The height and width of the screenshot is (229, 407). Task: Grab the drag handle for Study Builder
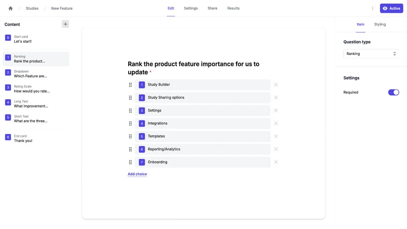pyautogui.click(x=130, y=84)
